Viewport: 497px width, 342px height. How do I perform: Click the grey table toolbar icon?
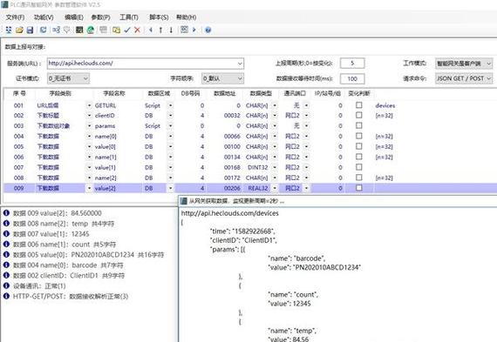[x=104, y=30]
